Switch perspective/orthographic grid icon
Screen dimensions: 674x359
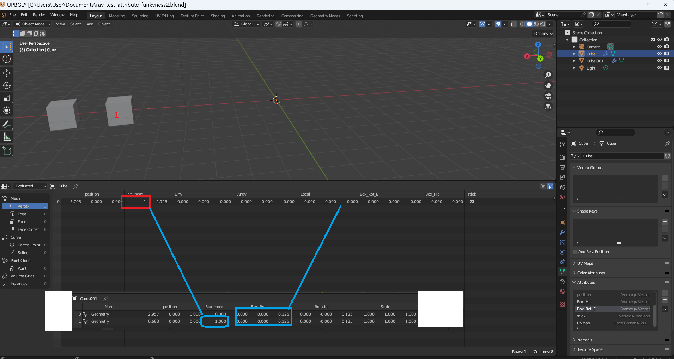click(548, 107)
